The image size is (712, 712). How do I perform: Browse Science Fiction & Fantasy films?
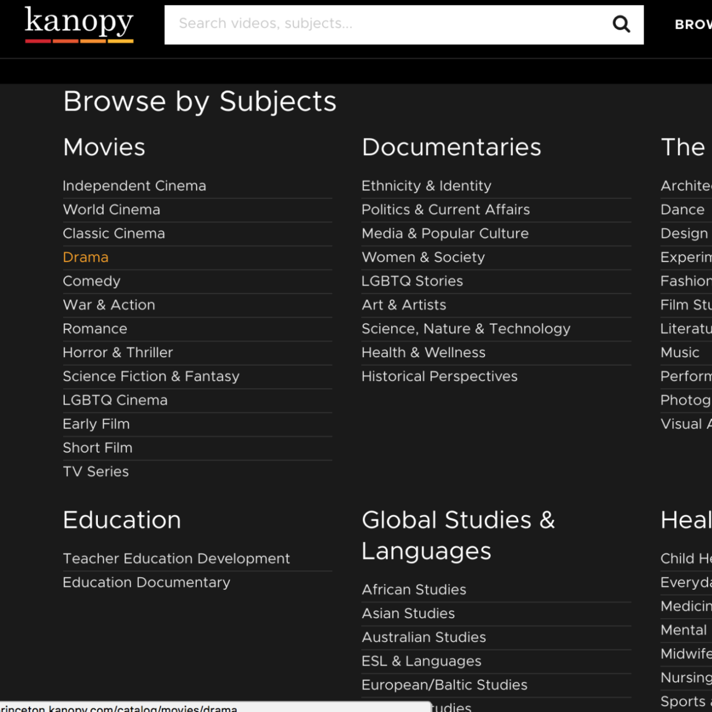151,376
